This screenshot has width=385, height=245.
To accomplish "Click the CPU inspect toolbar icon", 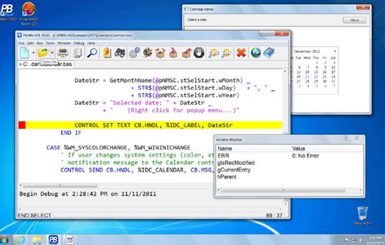I will [214, 53].
